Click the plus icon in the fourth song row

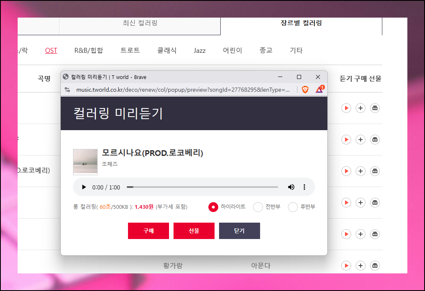361,203
